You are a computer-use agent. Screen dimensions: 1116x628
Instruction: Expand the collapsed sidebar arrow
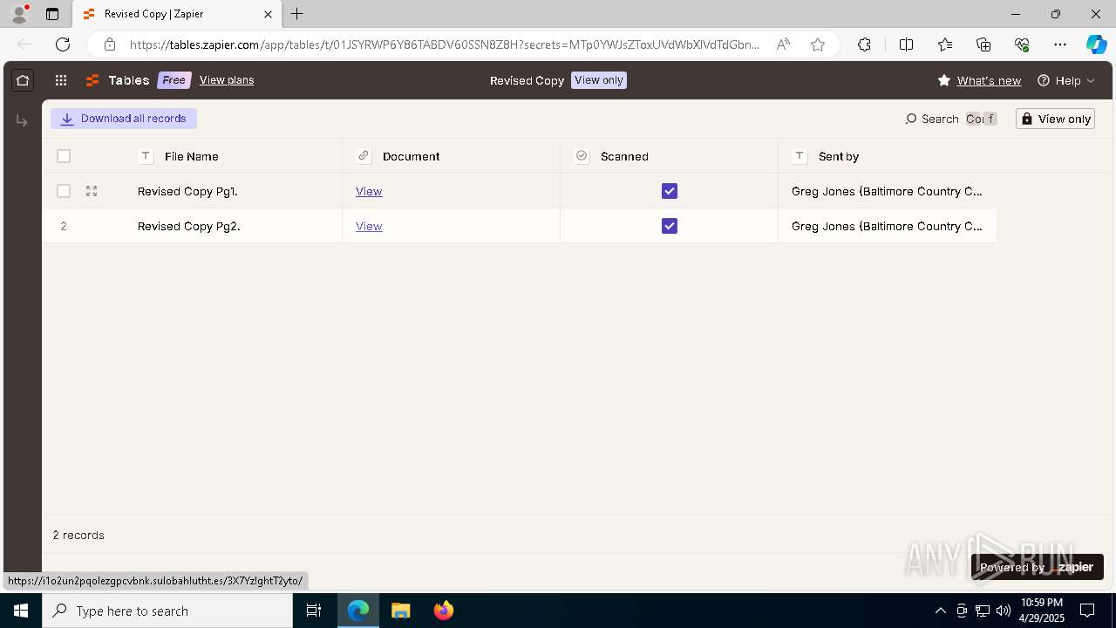(x=22, y=120)
